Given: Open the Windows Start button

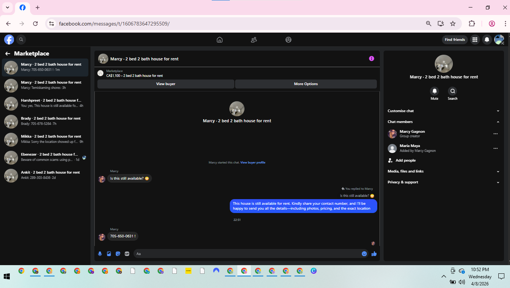Looking at the screenshot, I should click(6, 276).
